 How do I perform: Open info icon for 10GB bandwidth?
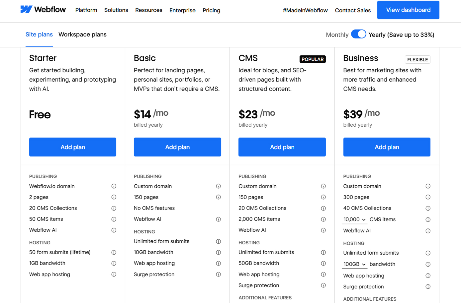[x=219, y=252]
